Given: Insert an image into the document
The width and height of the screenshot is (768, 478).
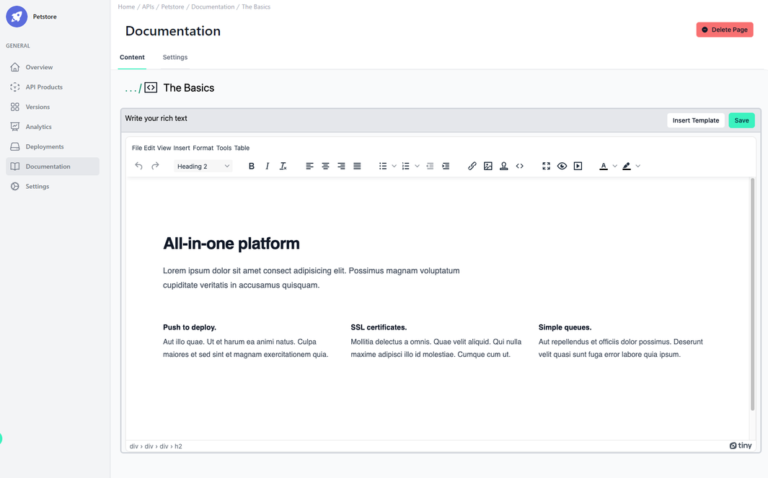Looking at the screenshot, I should (488, 166).
